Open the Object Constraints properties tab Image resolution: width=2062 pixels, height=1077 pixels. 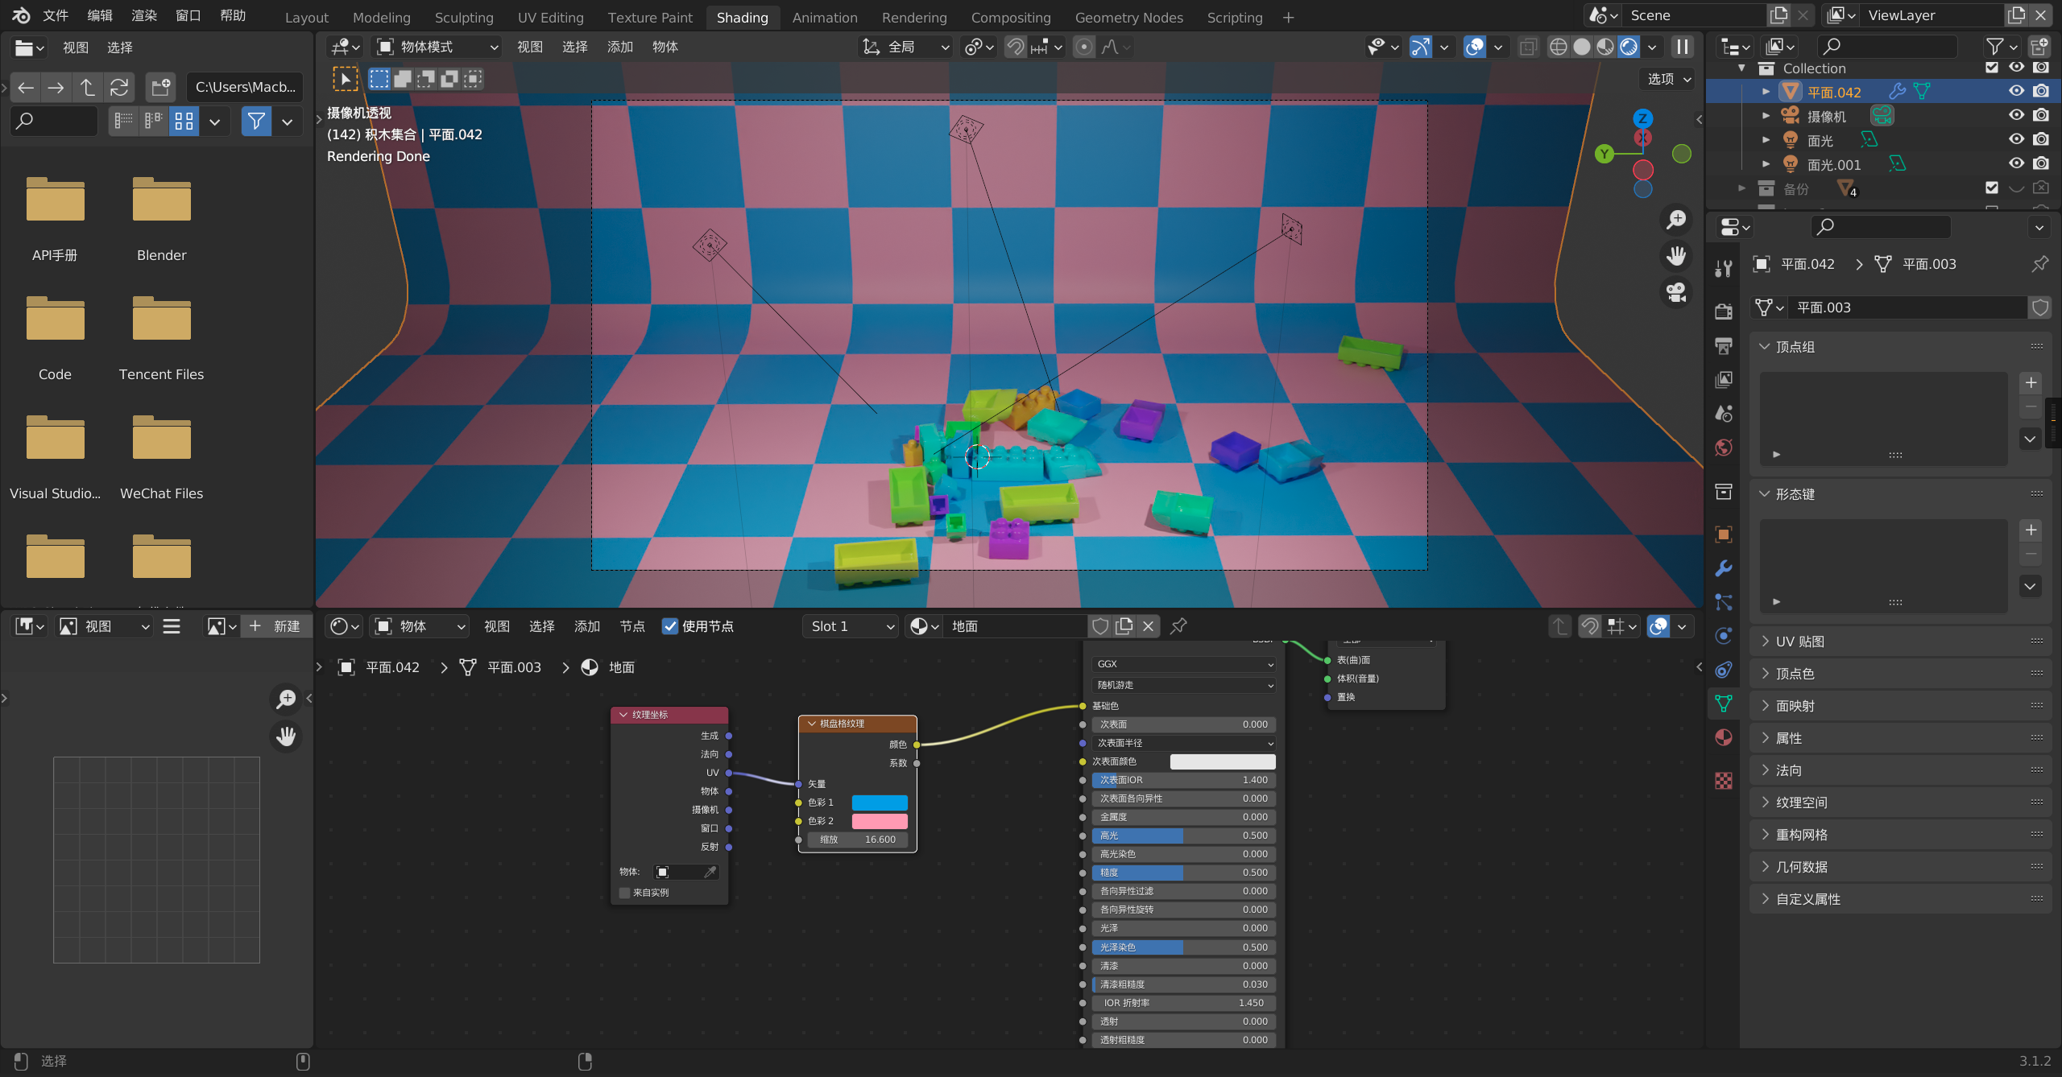coord(1724,670)
